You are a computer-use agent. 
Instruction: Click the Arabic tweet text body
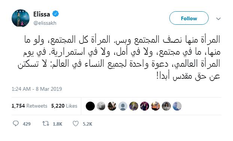119,58
